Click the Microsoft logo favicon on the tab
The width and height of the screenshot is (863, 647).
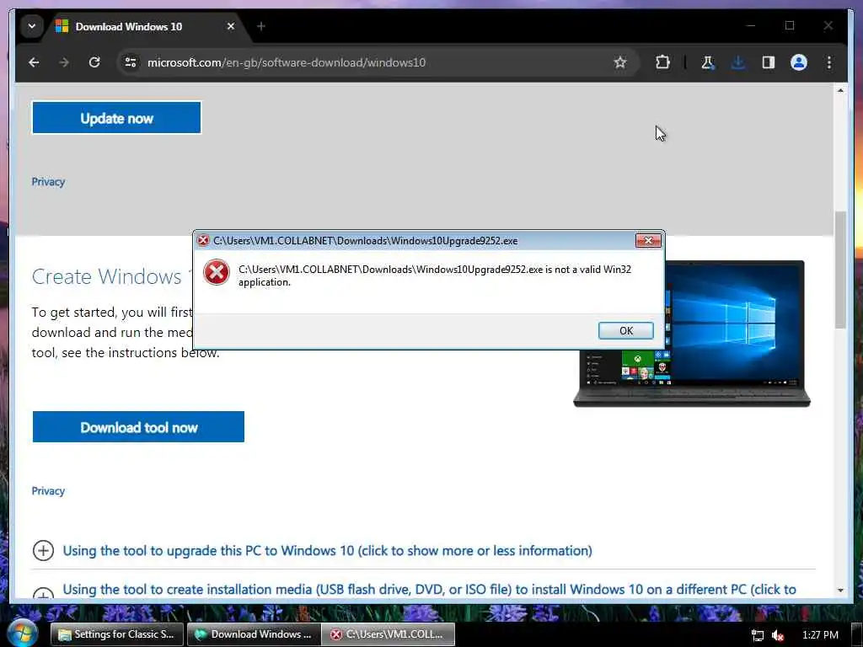(62, 26)
